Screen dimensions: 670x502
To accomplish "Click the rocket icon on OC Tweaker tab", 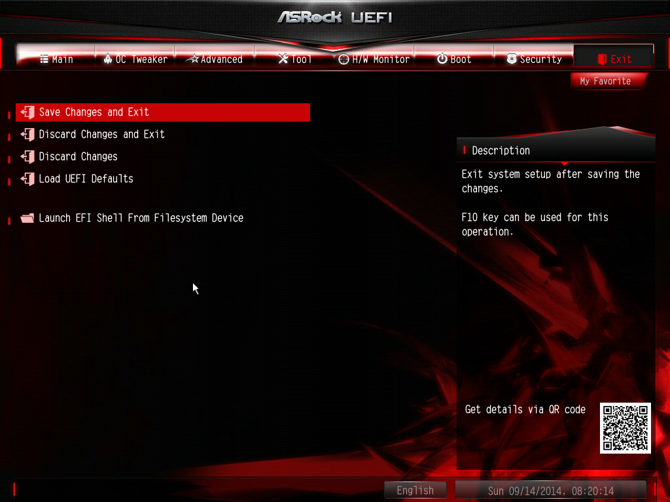I will 108,59.
